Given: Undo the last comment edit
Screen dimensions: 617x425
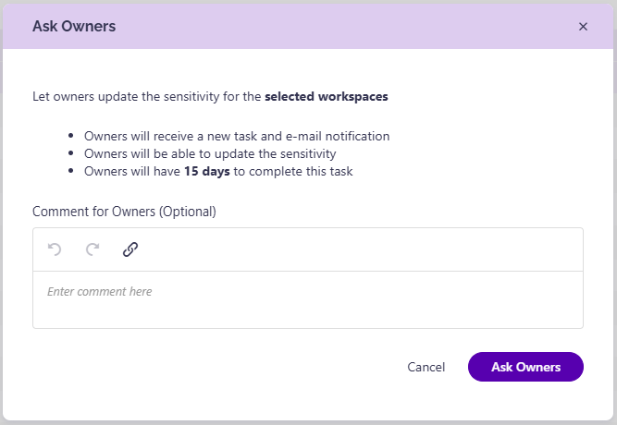Looking at the screenshot, I should [55, 249].
